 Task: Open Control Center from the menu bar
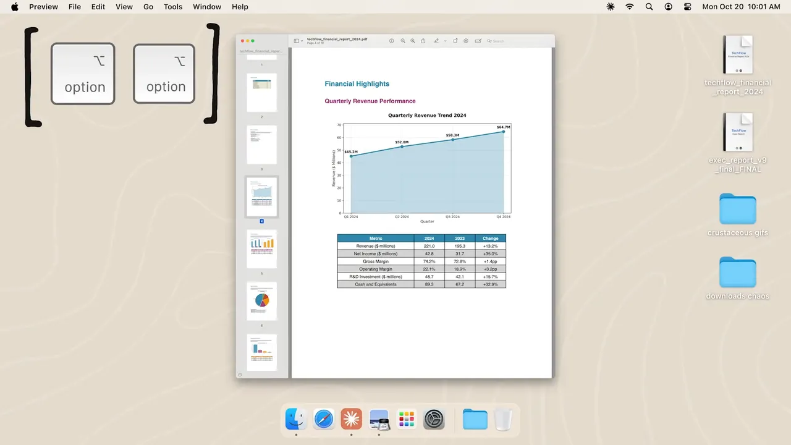(688, 7)
